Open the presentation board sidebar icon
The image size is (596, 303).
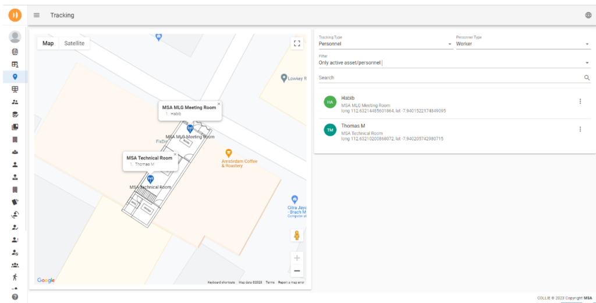pos(15,90)
